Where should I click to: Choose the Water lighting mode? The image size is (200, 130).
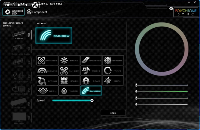coord(69,91)
